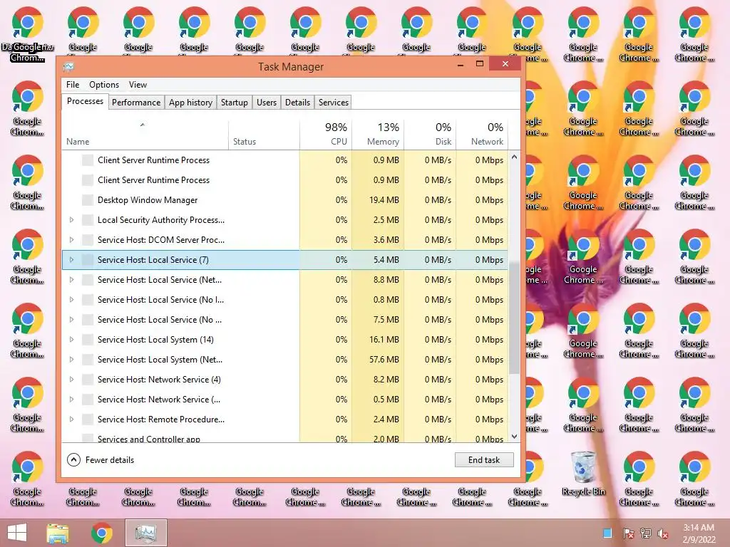Select the Desktop Window Manager process row
The height and width of the screenshot is (547, 730).
pos(285,200)
